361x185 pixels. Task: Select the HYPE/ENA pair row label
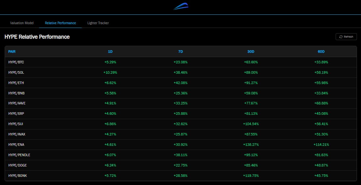click(16, 145)
